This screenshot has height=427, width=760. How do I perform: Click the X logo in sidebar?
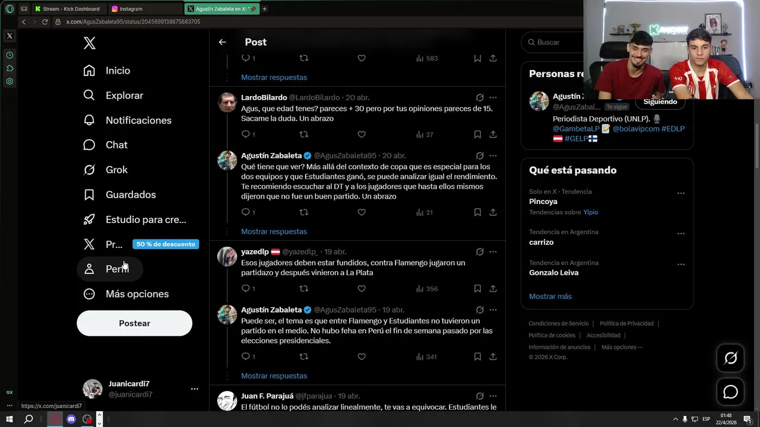[x=89, y=43]
